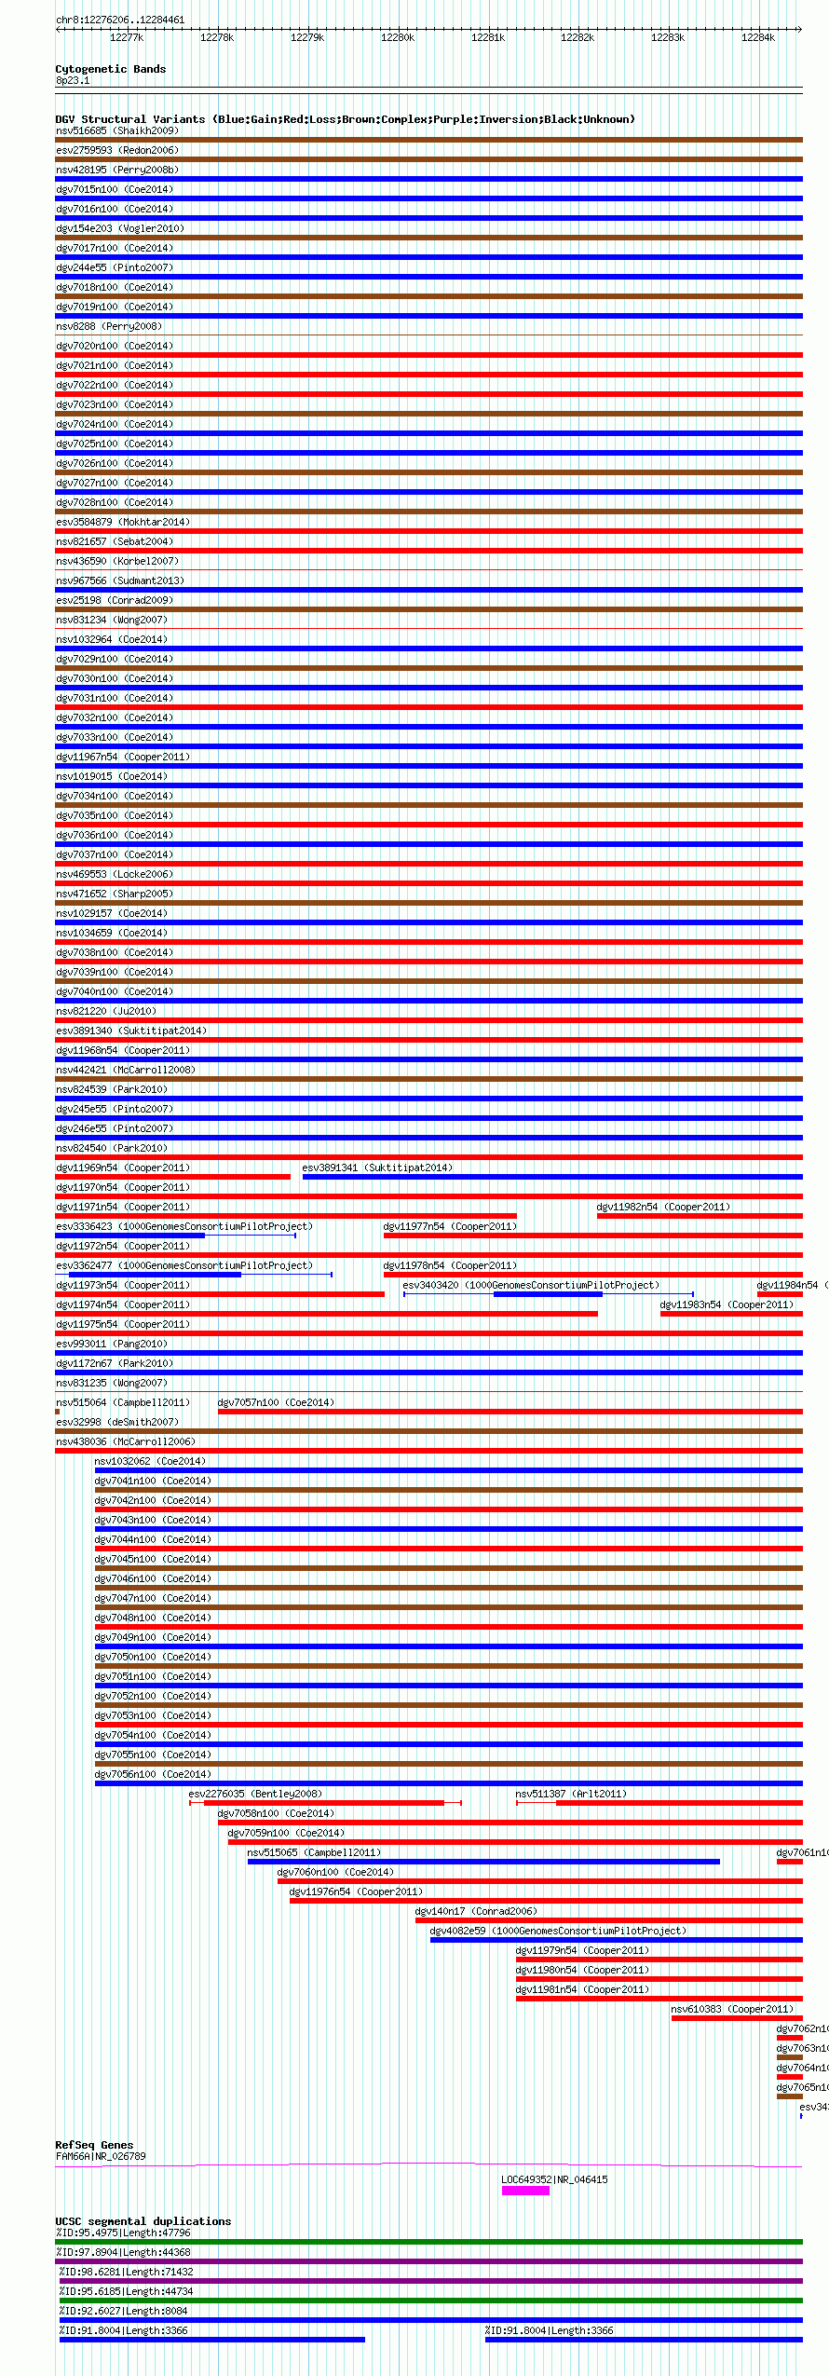This screenshot has width=829, height=2376.
Task: Select nsv471652 (Sharp2005) variant
Action: tap(115, 894)
